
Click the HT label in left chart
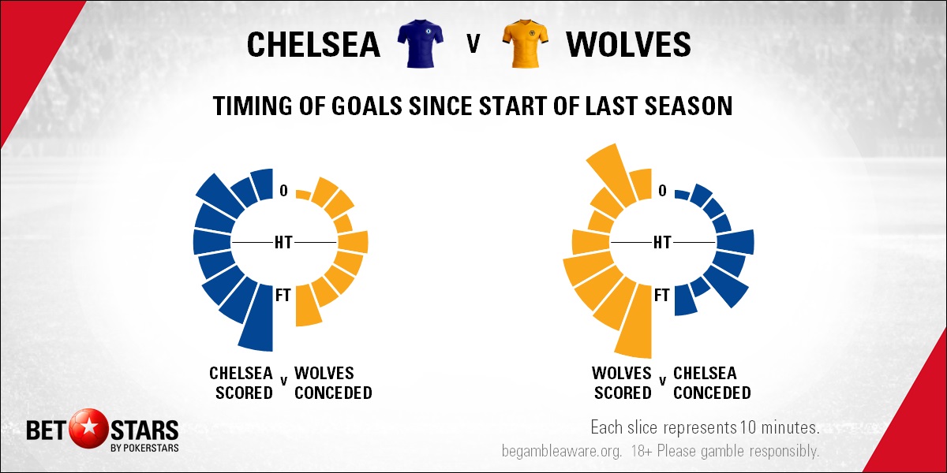tap(283, 242)
